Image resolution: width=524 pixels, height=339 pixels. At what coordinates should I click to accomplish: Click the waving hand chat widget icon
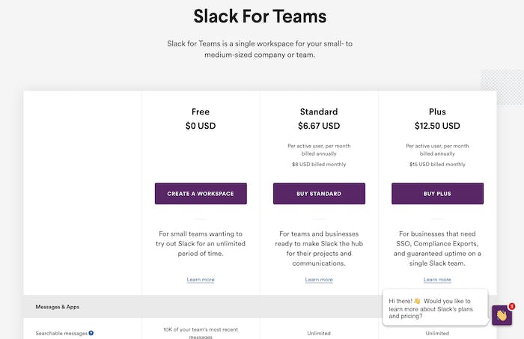click(x=502, y=316)
